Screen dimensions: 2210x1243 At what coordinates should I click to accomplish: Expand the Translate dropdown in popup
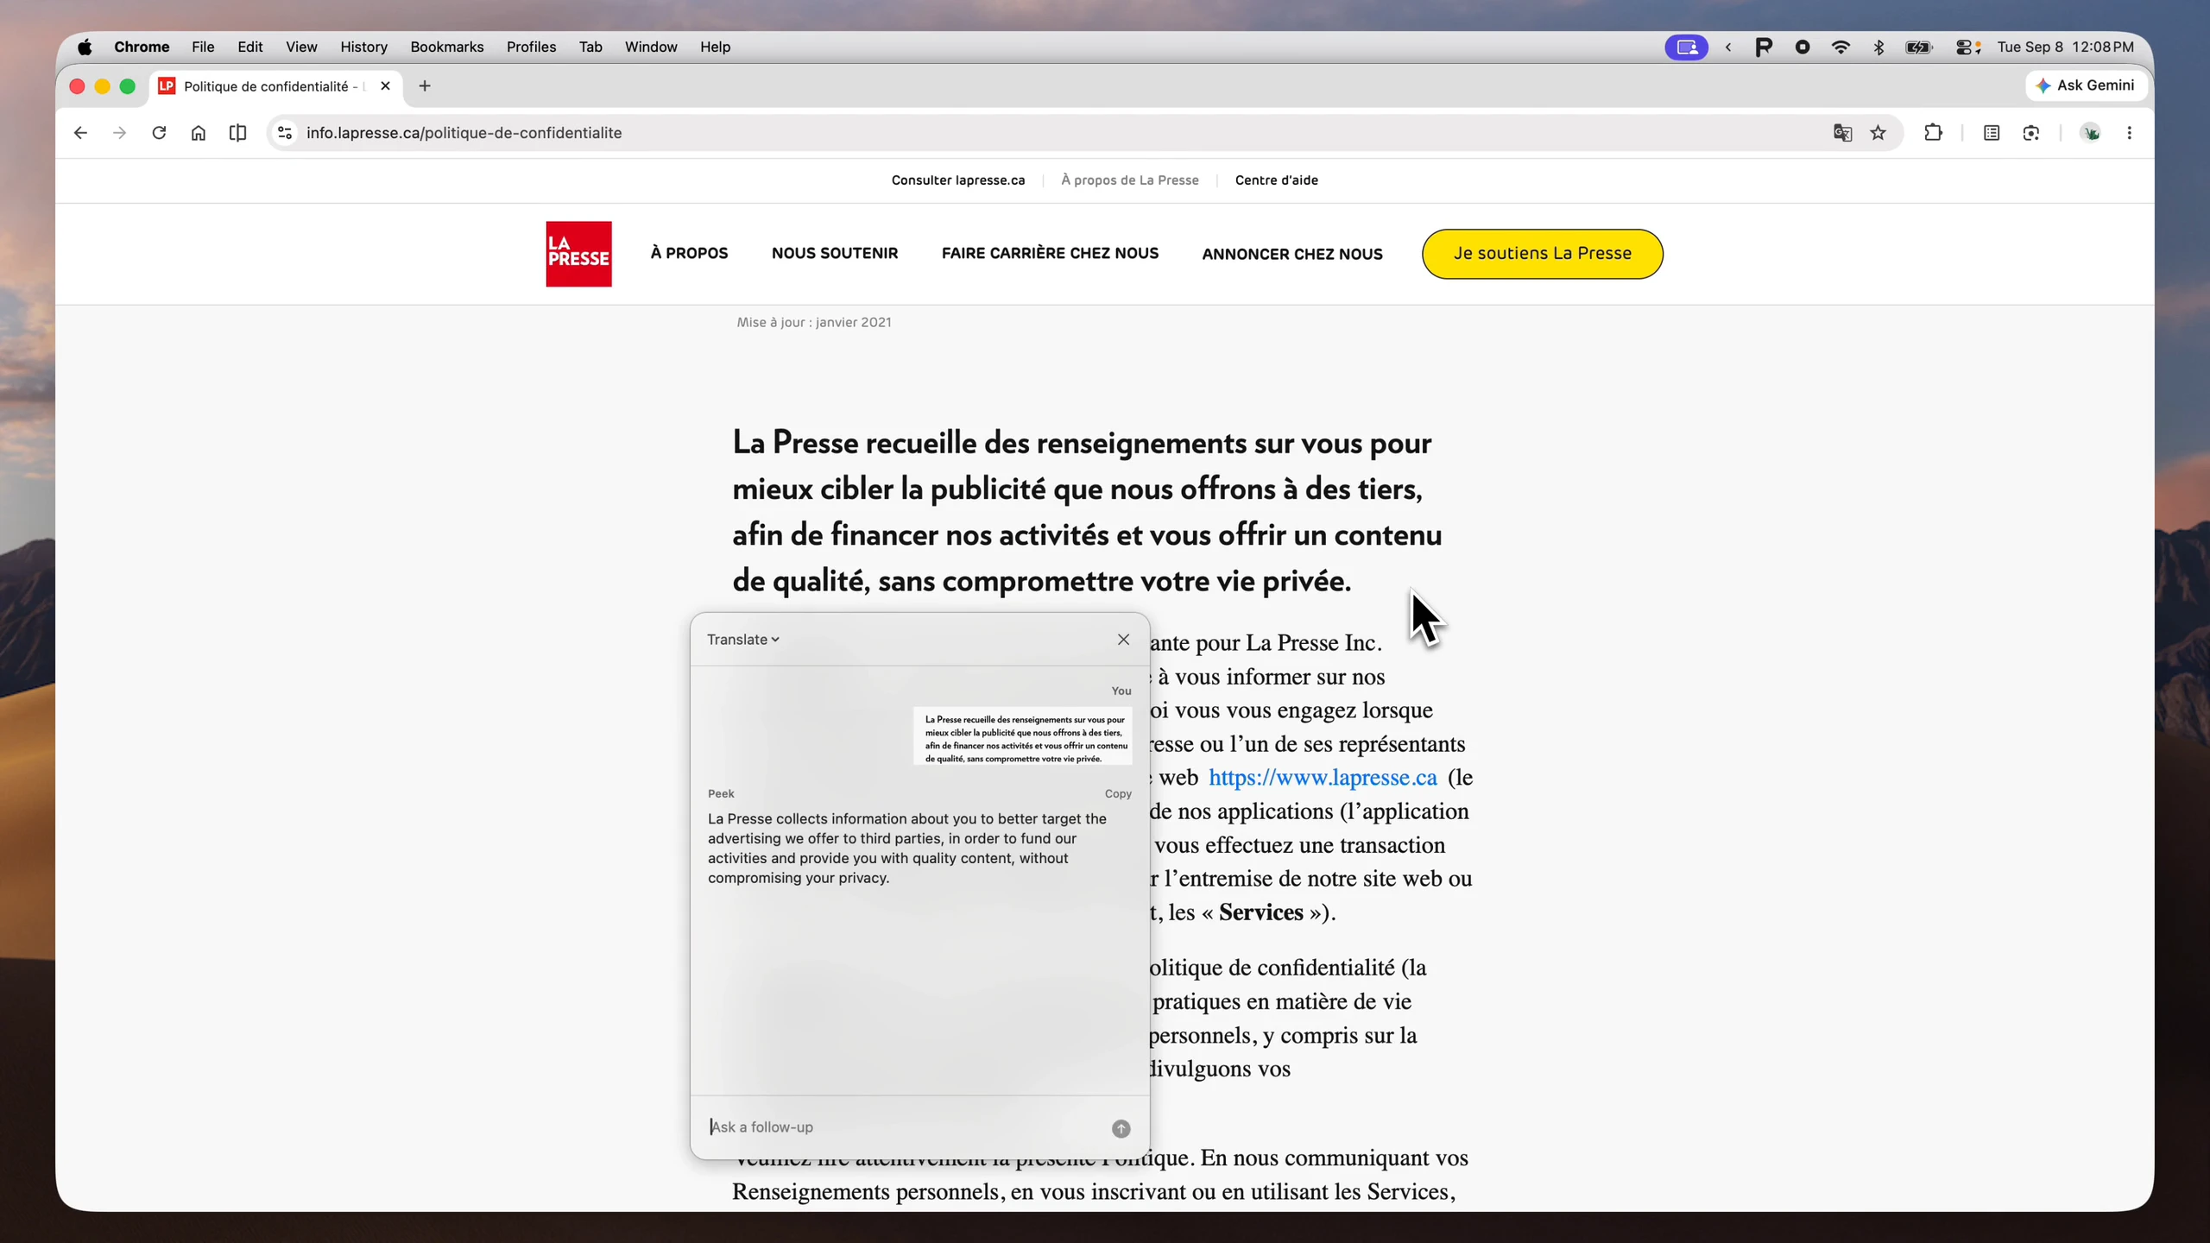click(x=742, y=640)
